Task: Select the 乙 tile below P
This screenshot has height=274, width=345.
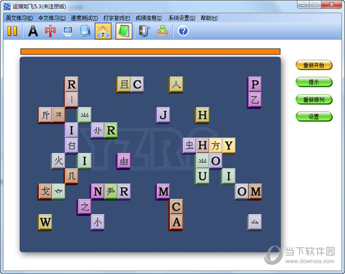Action: (x=254, y=100)
